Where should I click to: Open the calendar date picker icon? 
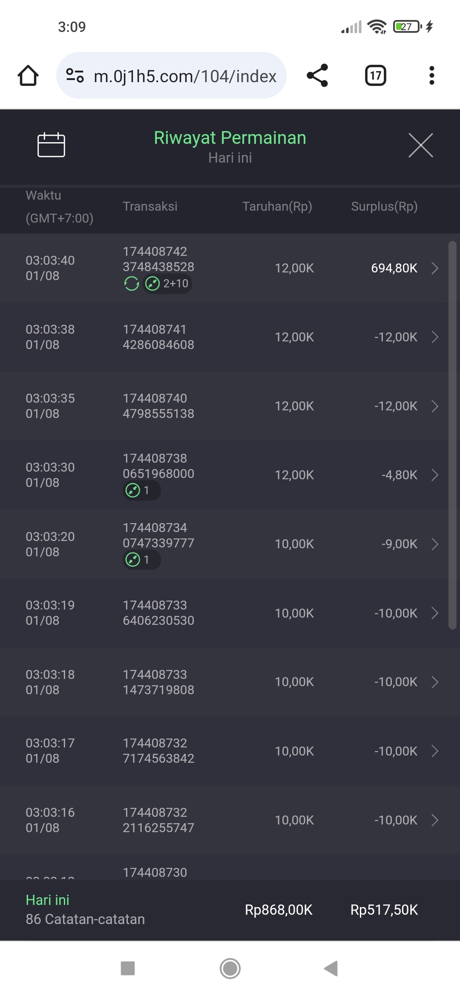pyautogui.click(x=51, y=145)
